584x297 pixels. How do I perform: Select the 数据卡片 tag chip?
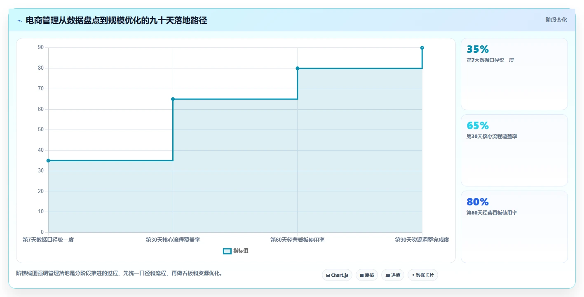pyautogui.click(x=423, y=275)
